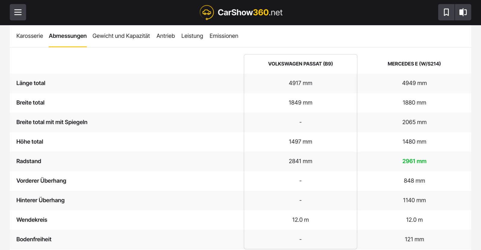
Task: Click the CarShow360 car logo icon
Action: pos(207,13)
